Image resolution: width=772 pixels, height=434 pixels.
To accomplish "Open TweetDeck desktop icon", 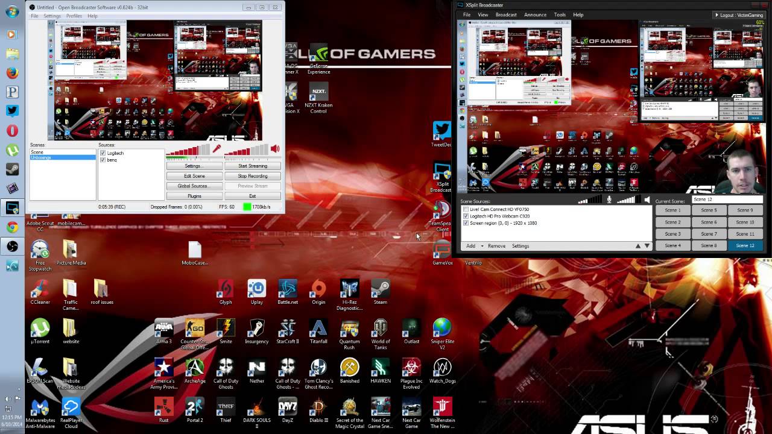I will coord(441,134).
